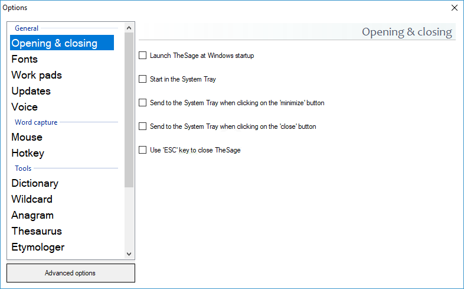Check send to tray on 'close' button option

(x=142, y=126)
